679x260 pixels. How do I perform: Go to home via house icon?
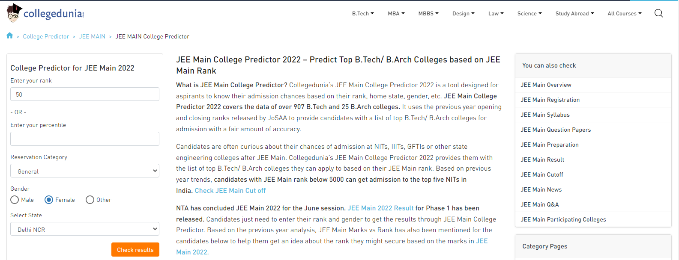pos(10,35)
